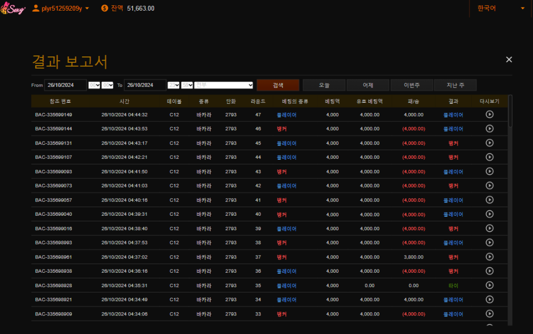Select the 오늘 quick filter
533x334 pixels.
pyautogui.click(x=324, y=85)
